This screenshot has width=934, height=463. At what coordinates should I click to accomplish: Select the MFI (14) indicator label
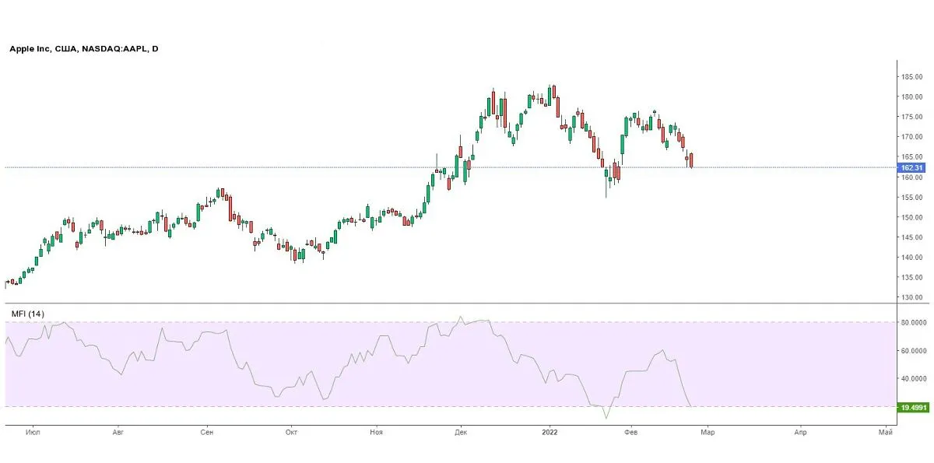click(27, 314)
